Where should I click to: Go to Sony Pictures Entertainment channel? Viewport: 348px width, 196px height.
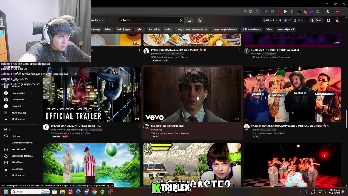[65, 130]
